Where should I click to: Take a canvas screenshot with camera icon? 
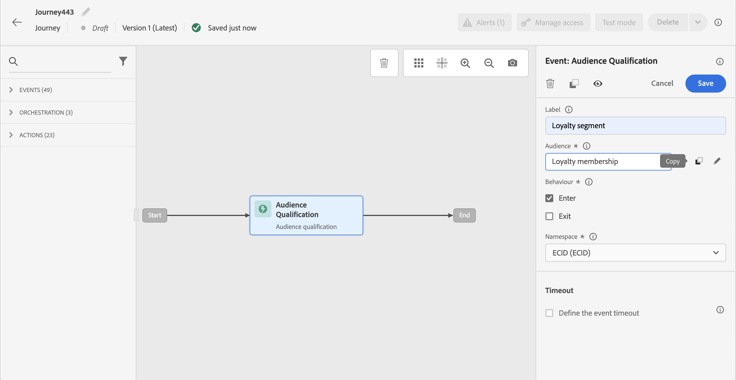512,63
